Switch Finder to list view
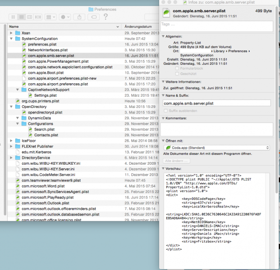This screenshot has height=270, width=280. [21, 17]
